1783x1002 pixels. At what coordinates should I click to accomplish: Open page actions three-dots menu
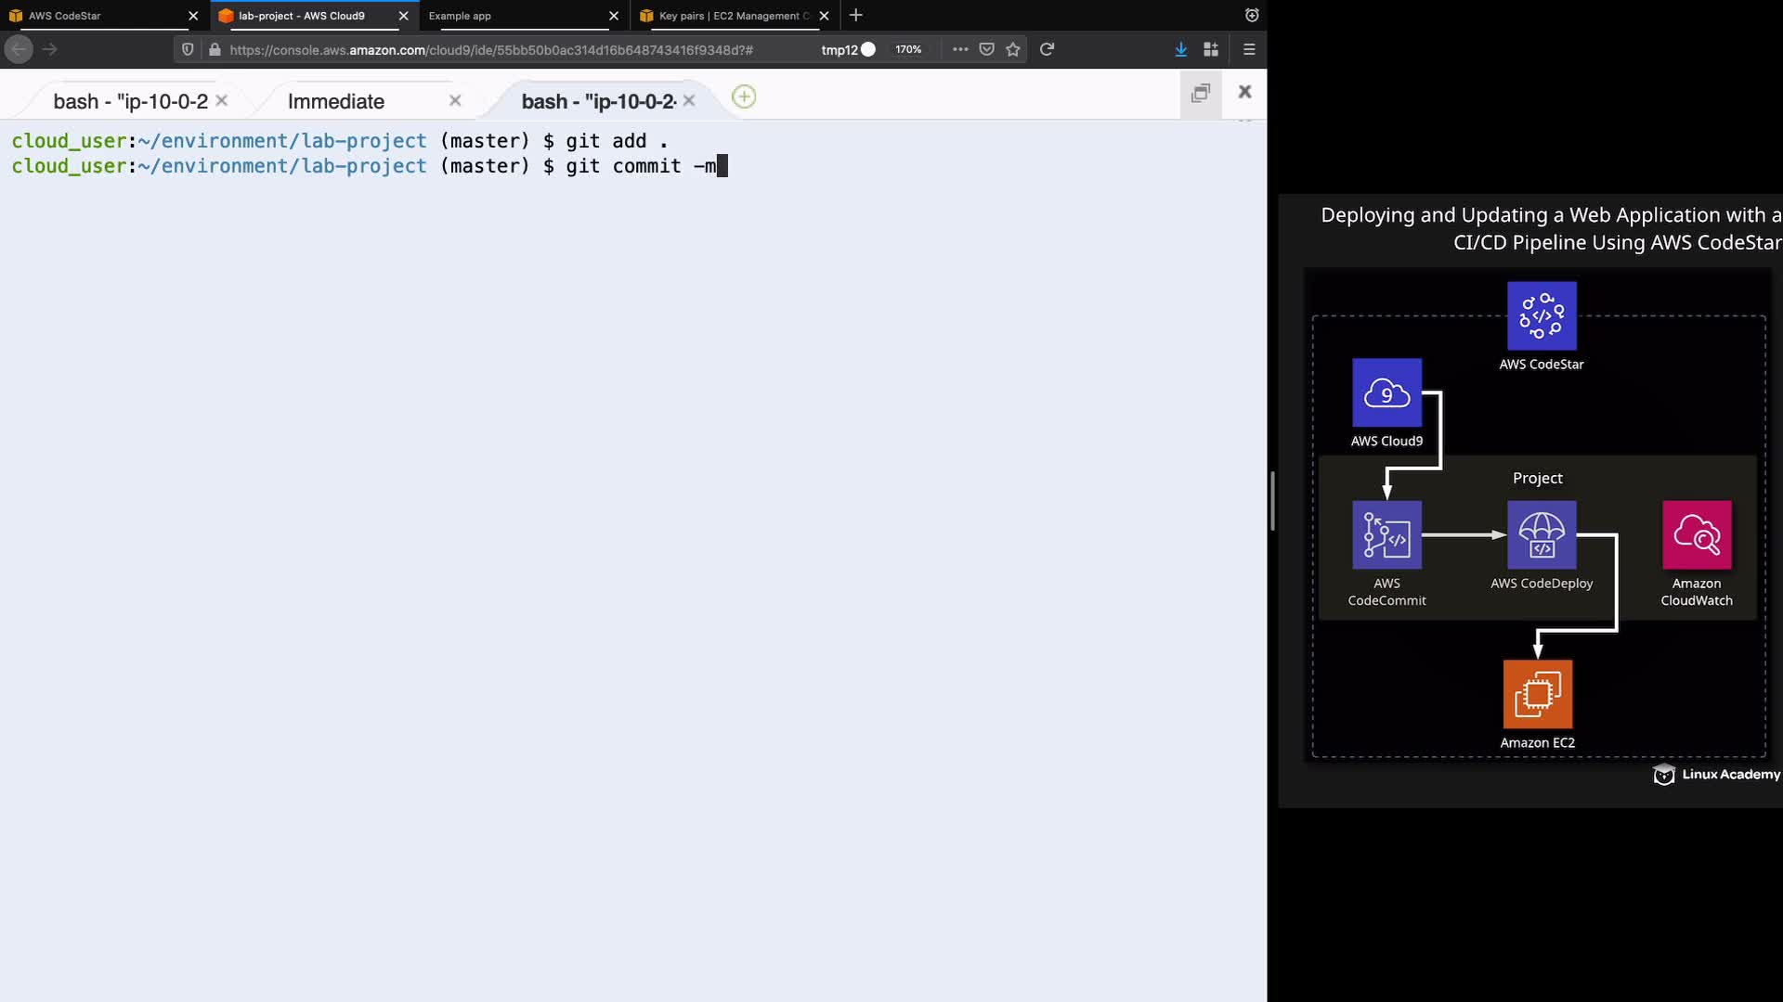960,49
